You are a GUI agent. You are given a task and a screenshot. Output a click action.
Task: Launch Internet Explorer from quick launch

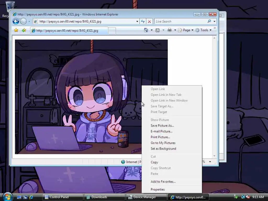point(31,197)
